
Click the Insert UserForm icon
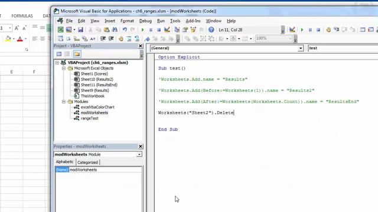coord(69,29)
